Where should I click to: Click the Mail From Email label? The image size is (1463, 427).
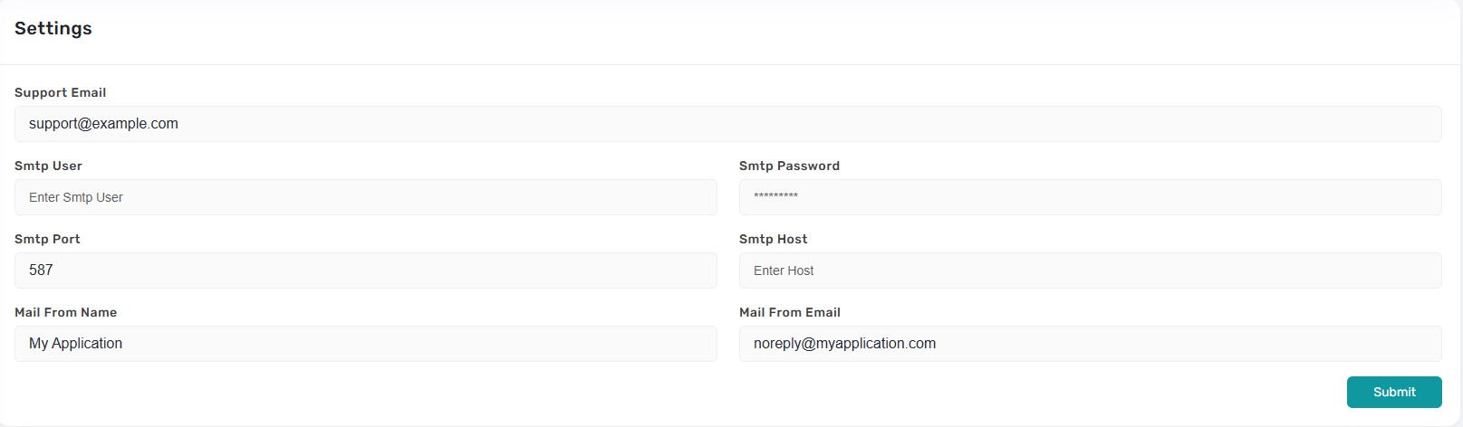point(789,312)
